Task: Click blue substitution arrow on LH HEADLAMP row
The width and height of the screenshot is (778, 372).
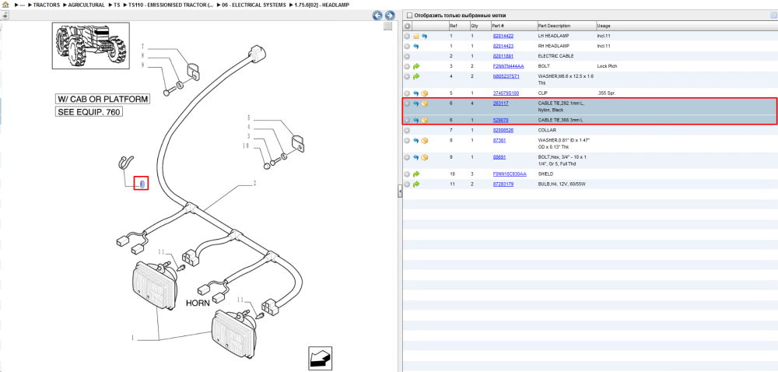Action: (x=425, y=37)
